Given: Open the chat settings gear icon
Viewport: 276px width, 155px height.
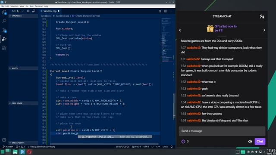Looking at the screenshot, I should 250,142.
